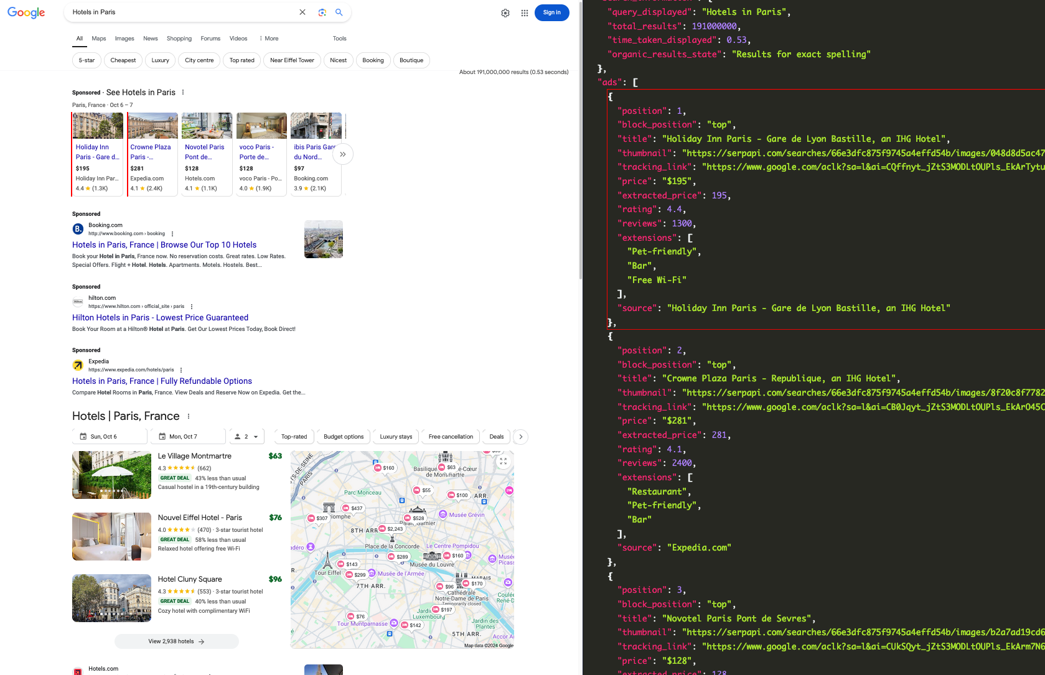Expand the hotel map to full screen

pos(503,462)
